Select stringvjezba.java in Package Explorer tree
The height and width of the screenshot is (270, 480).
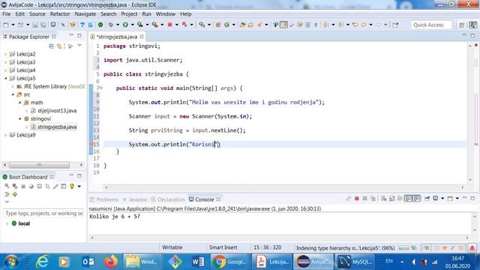tap(57, 127)
